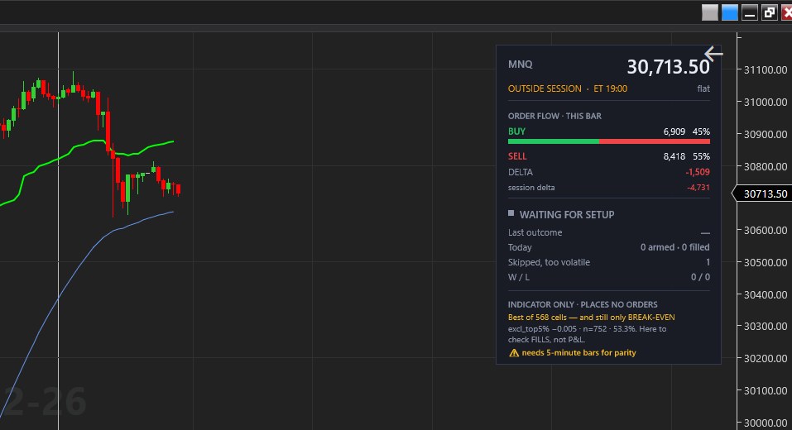Restore down the chart window
This screenshot has height=430, width=792.
coord(770,12)
